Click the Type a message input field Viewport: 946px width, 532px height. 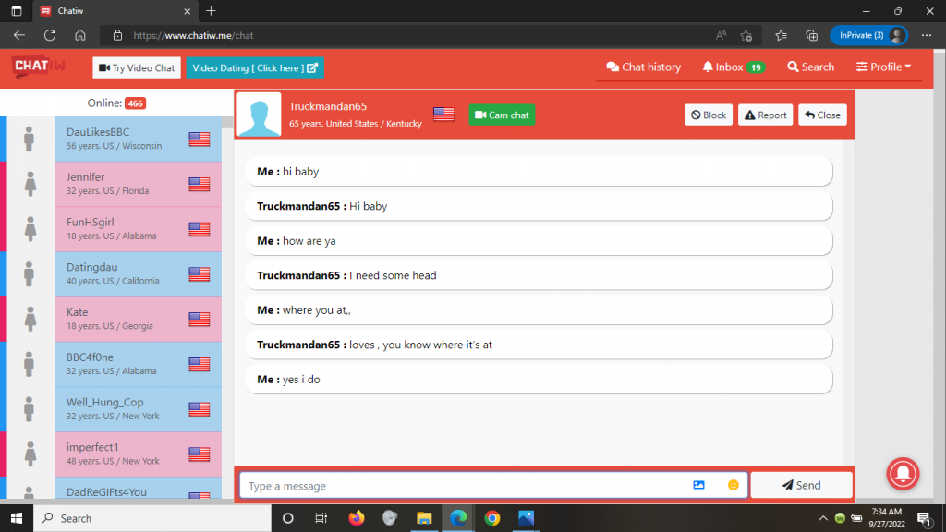[x=462, y=486]
